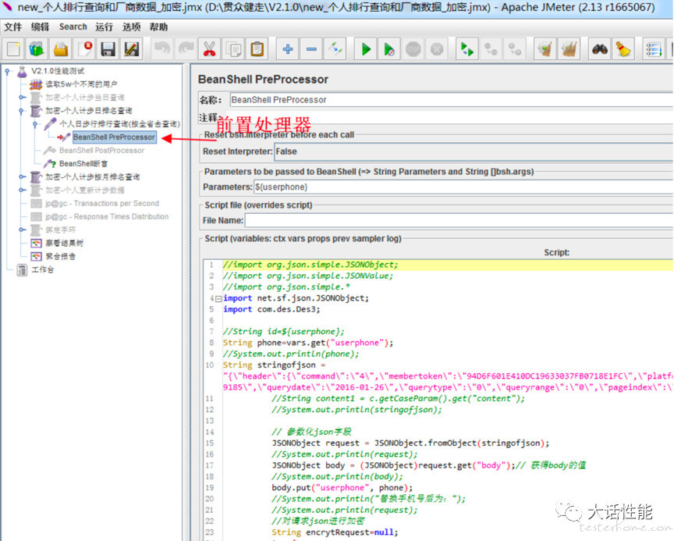
Task: Open the Search menu
Action: tap(73, 27)
